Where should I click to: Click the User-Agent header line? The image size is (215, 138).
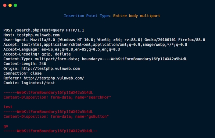104,40
